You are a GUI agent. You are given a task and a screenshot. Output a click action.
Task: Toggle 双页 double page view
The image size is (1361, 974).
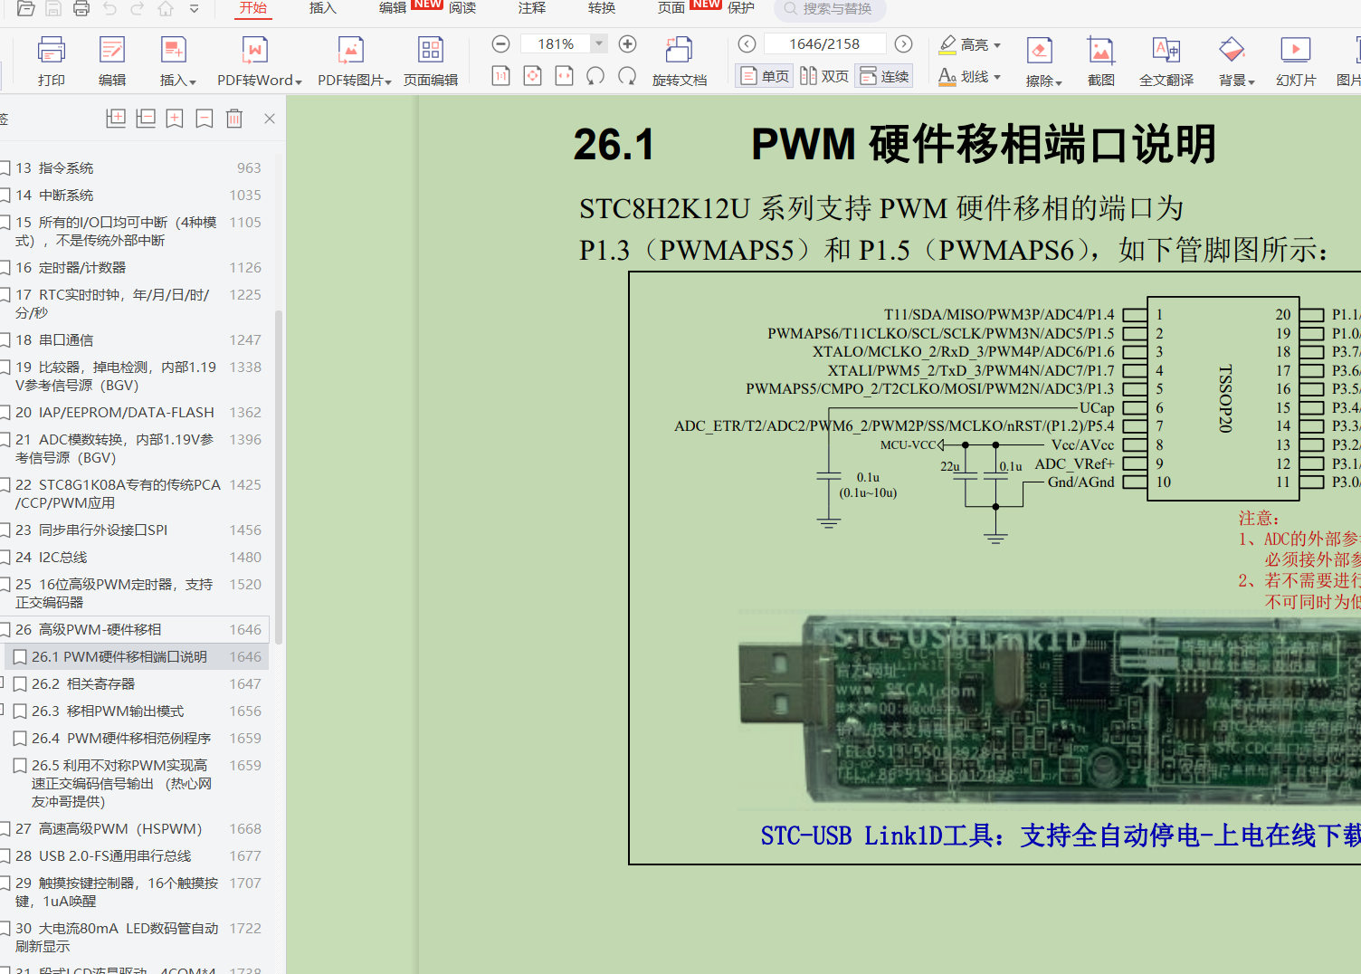click(x=824, y=76)
